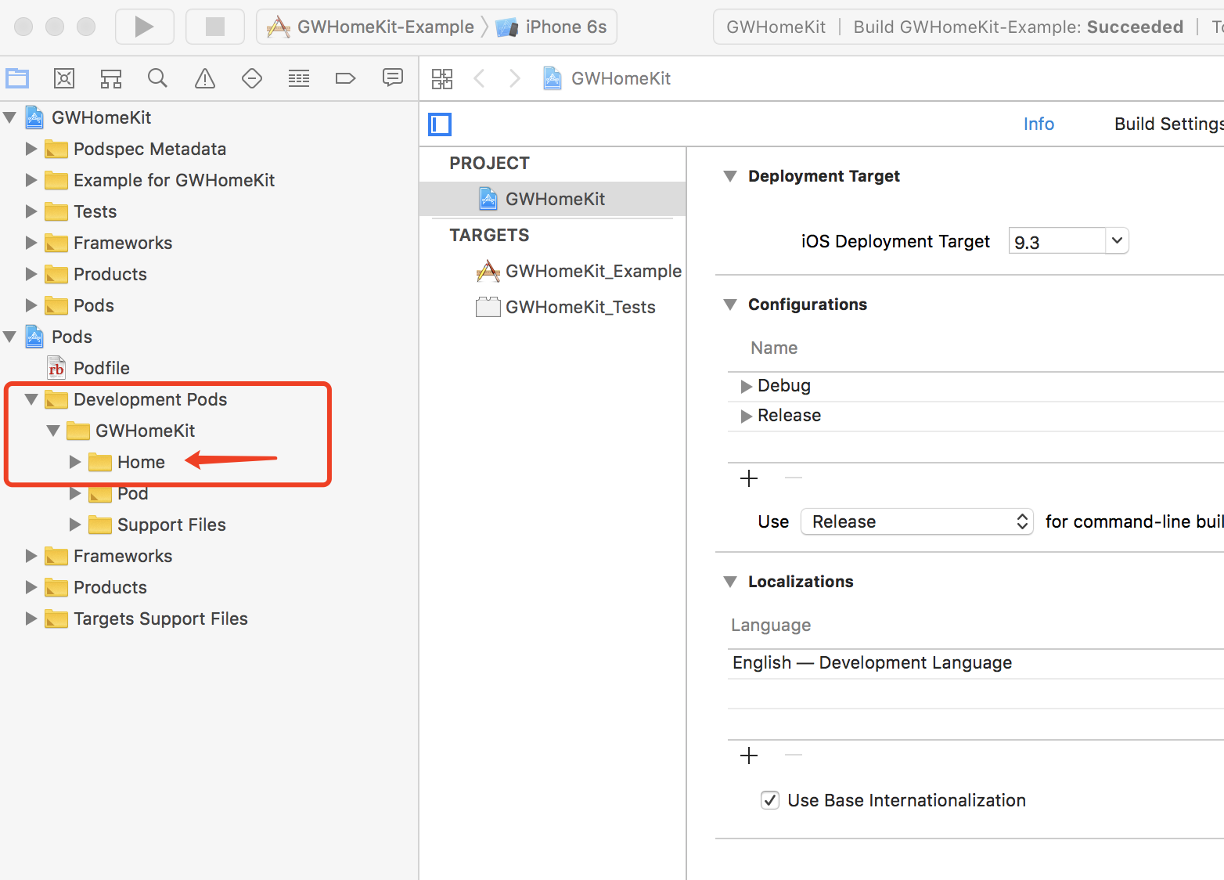Click the Run (play) button
This screenshot has height=880, width=1224.
144,27
